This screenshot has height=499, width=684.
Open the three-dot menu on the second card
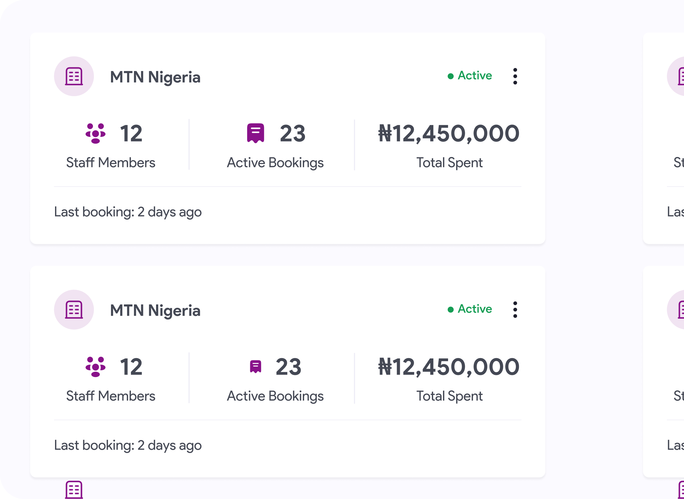click(x=515, y=310)
